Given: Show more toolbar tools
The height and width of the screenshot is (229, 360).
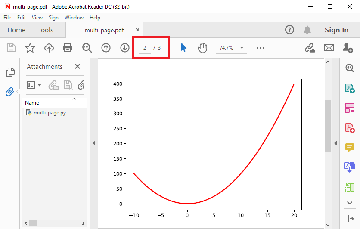Looking at the screenshot, I should [x=261, y=48].
